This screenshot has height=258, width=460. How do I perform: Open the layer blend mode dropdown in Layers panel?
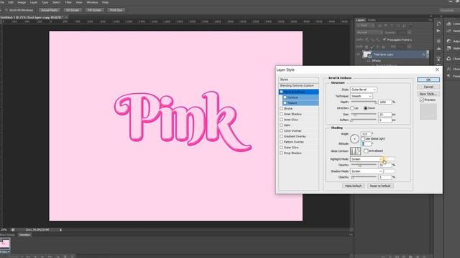[x=369, y=32]
